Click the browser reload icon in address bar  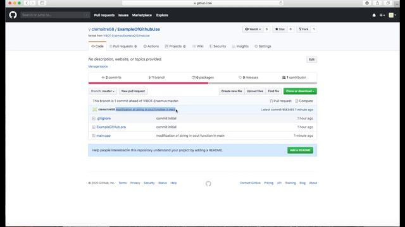[281, 3]
